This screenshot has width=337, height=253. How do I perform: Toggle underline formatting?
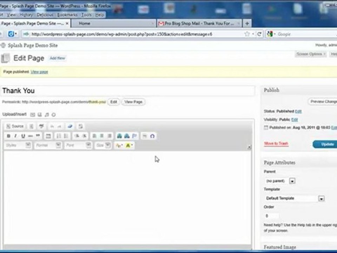23,136
